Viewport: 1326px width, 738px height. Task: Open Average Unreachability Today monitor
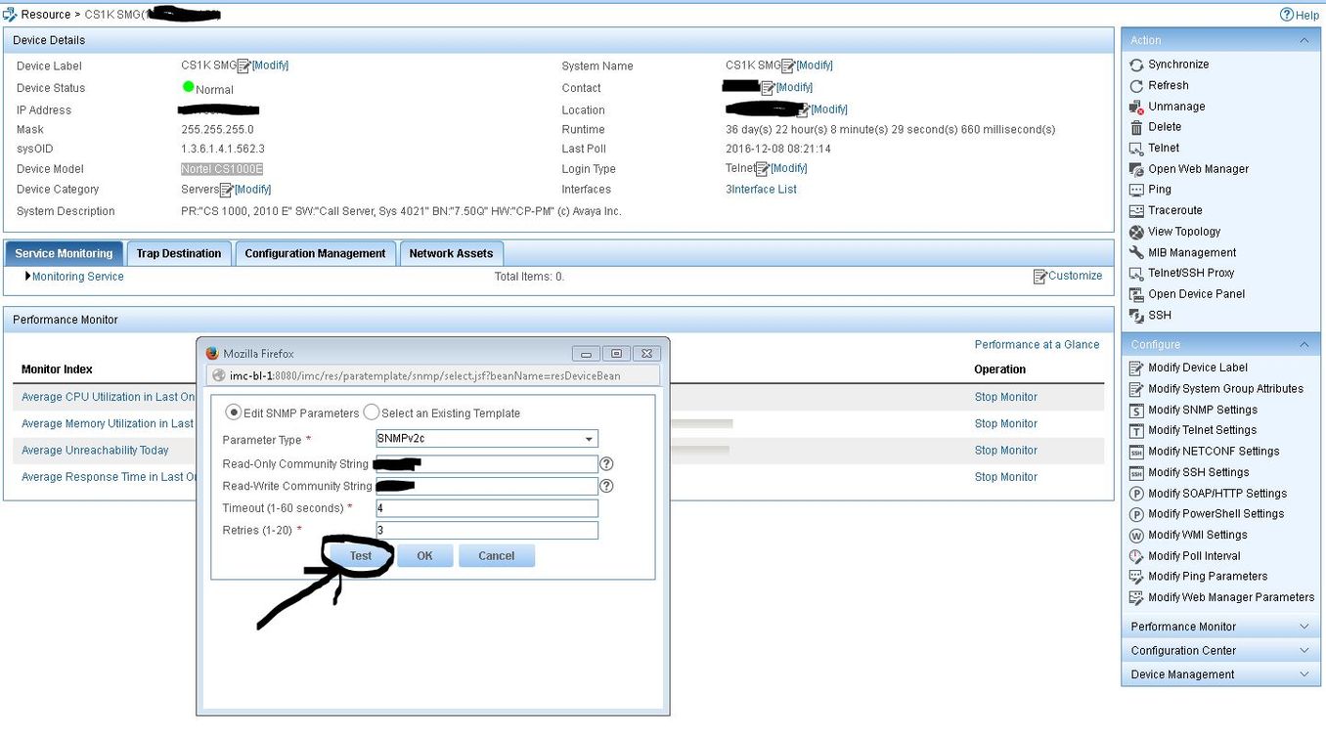pyautogui.click(x=95, y=451)
